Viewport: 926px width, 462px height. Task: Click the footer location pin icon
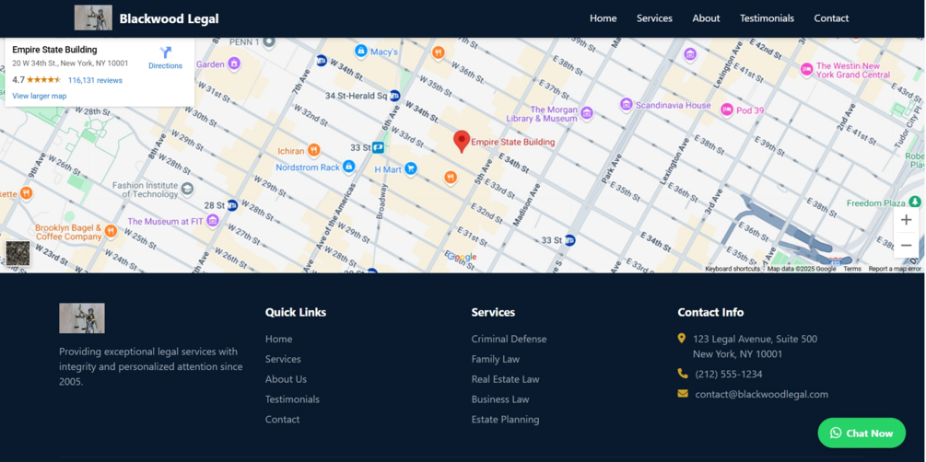click(x=682, y=338)
